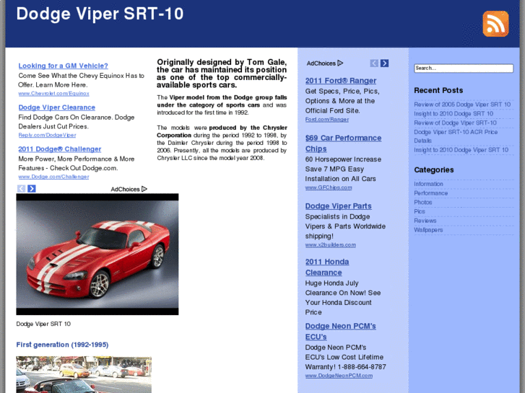Viewport: 525px width, 393px height.
Task: Open 2011 Honda Clearance ad link
Action: pyautogui.click(x=327, y=267)
